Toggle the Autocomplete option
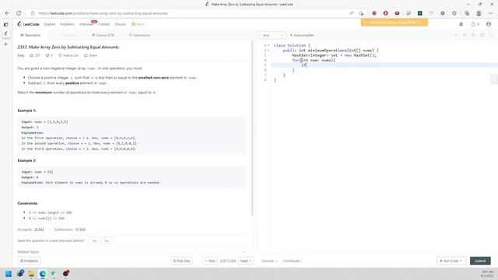This screenshot has height=280, width=498. click(x=302, y=35)
